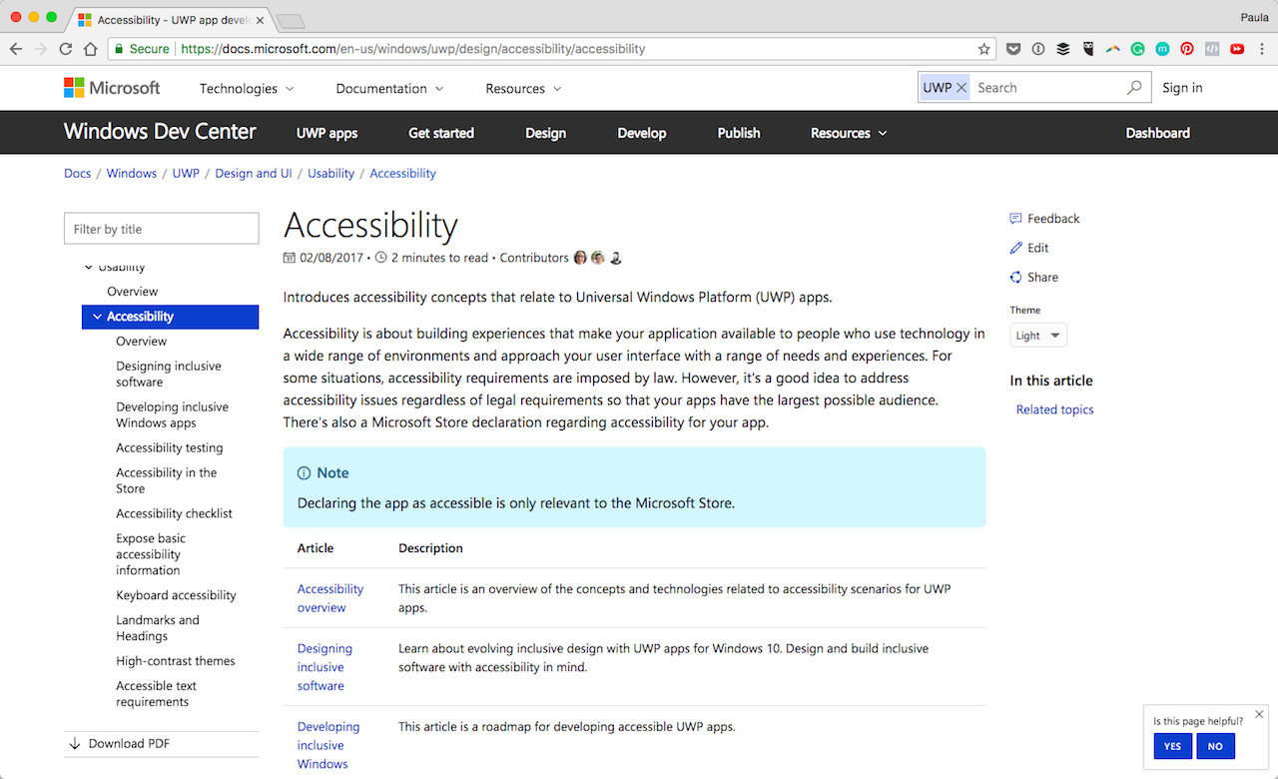Viewport: 1278px width, 779px height.
Task: Click the Microsoft logo
Action: point(112,88)
